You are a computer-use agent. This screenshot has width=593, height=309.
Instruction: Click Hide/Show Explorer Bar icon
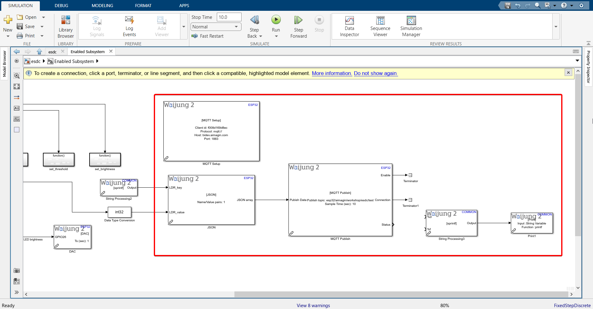click(x=17, y=61)
